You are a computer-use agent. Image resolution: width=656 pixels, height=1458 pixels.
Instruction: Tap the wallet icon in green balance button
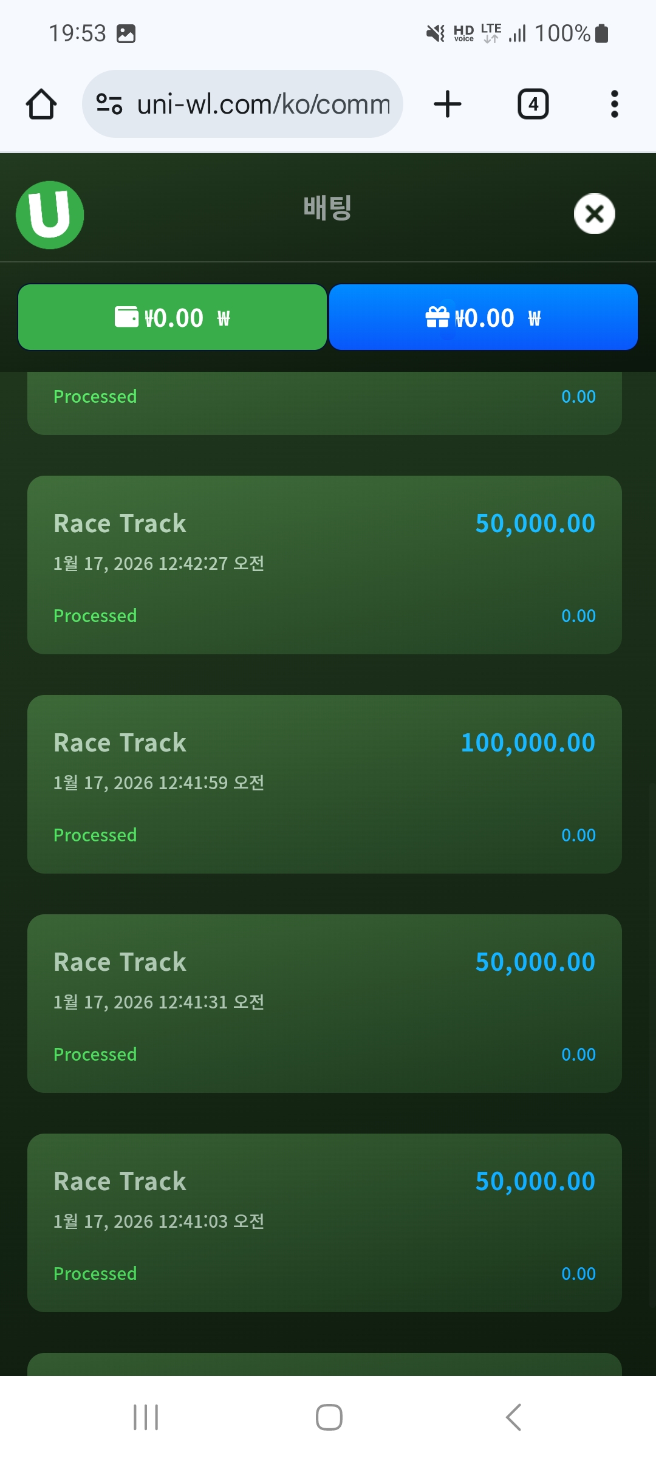126,317
